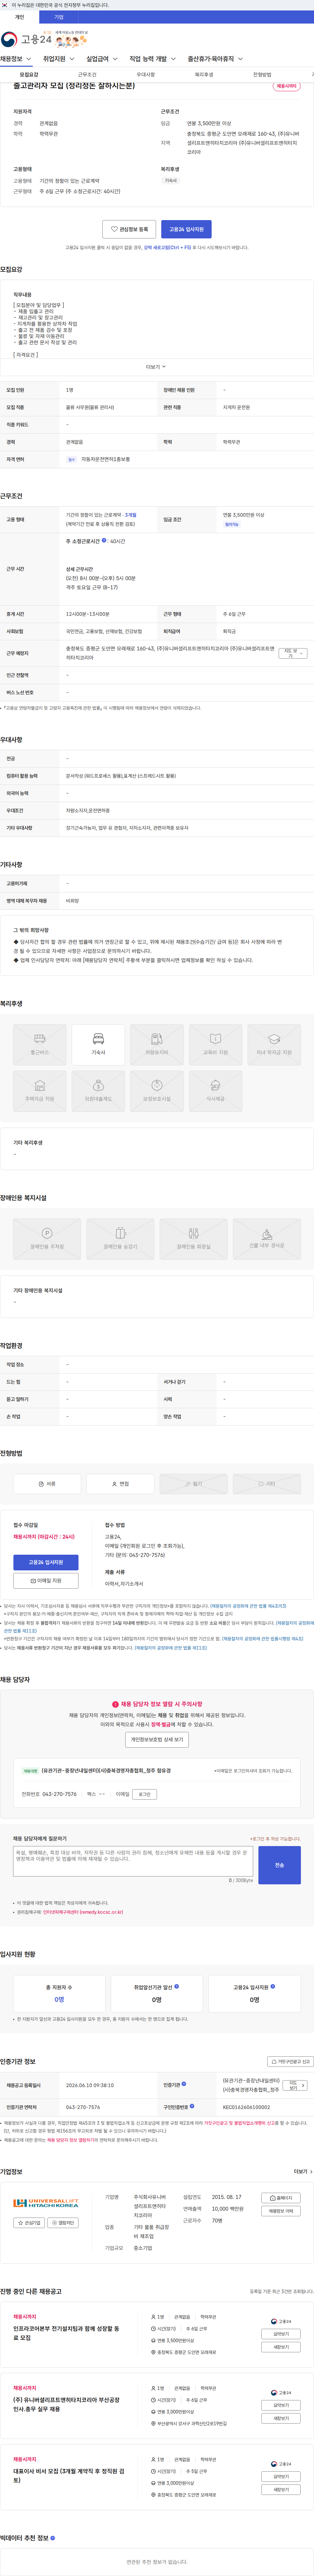Click the red alert icon in 채용 담당자 notice
This screenshot has height=2576, width=314.
pos(115,1704)
